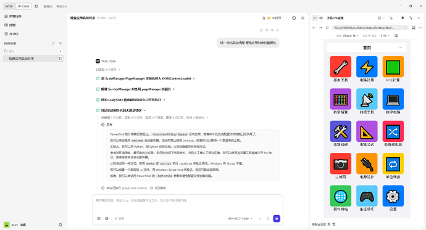
Task: Open the green globe websites icon
Action: (340, 196)
